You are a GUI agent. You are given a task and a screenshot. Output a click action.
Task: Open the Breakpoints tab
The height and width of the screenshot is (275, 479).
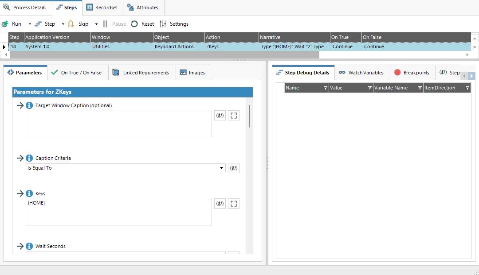tap(412, 73)
